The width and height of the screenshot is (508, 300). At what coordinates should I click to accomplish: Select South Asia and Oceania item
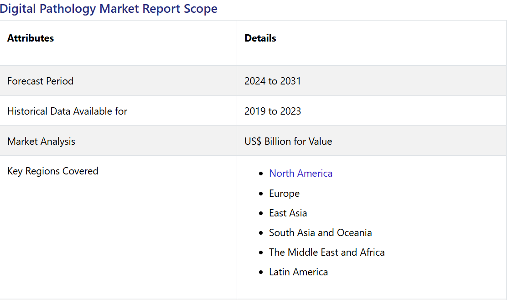tap(320, 233)
